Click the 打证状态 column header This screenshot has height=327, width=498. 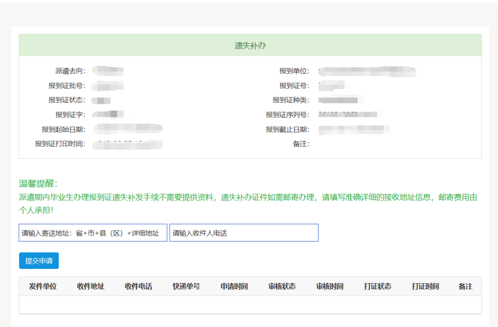[378, 286]
